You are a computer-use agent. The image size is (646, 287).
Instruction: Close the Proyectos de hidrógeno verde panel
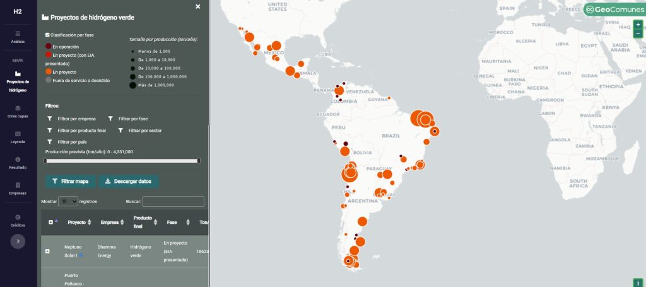pyautogui.click(x=197, y=6)
